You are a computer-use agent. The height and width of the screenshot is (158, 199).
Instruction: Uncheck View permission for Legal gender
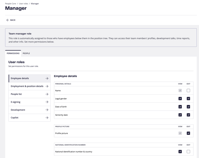[x=180, y=98]
